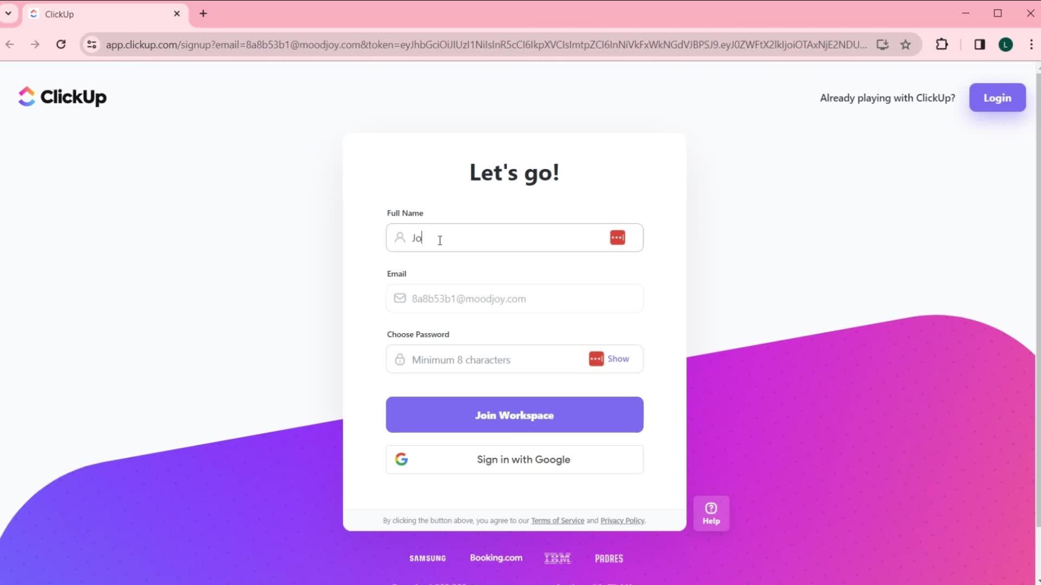The width and height of the screenshot is (1041, 585).
Task: Click the red dots icon next to password field
Action: pos(596,359)
